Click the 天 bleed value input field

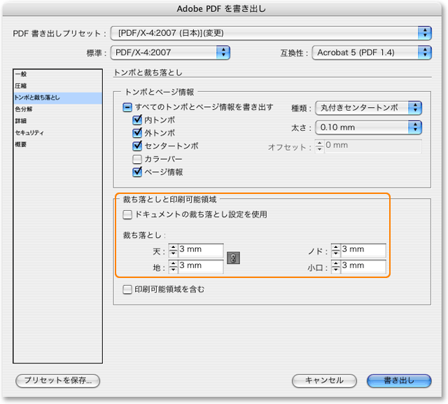(x=200, y=250)
